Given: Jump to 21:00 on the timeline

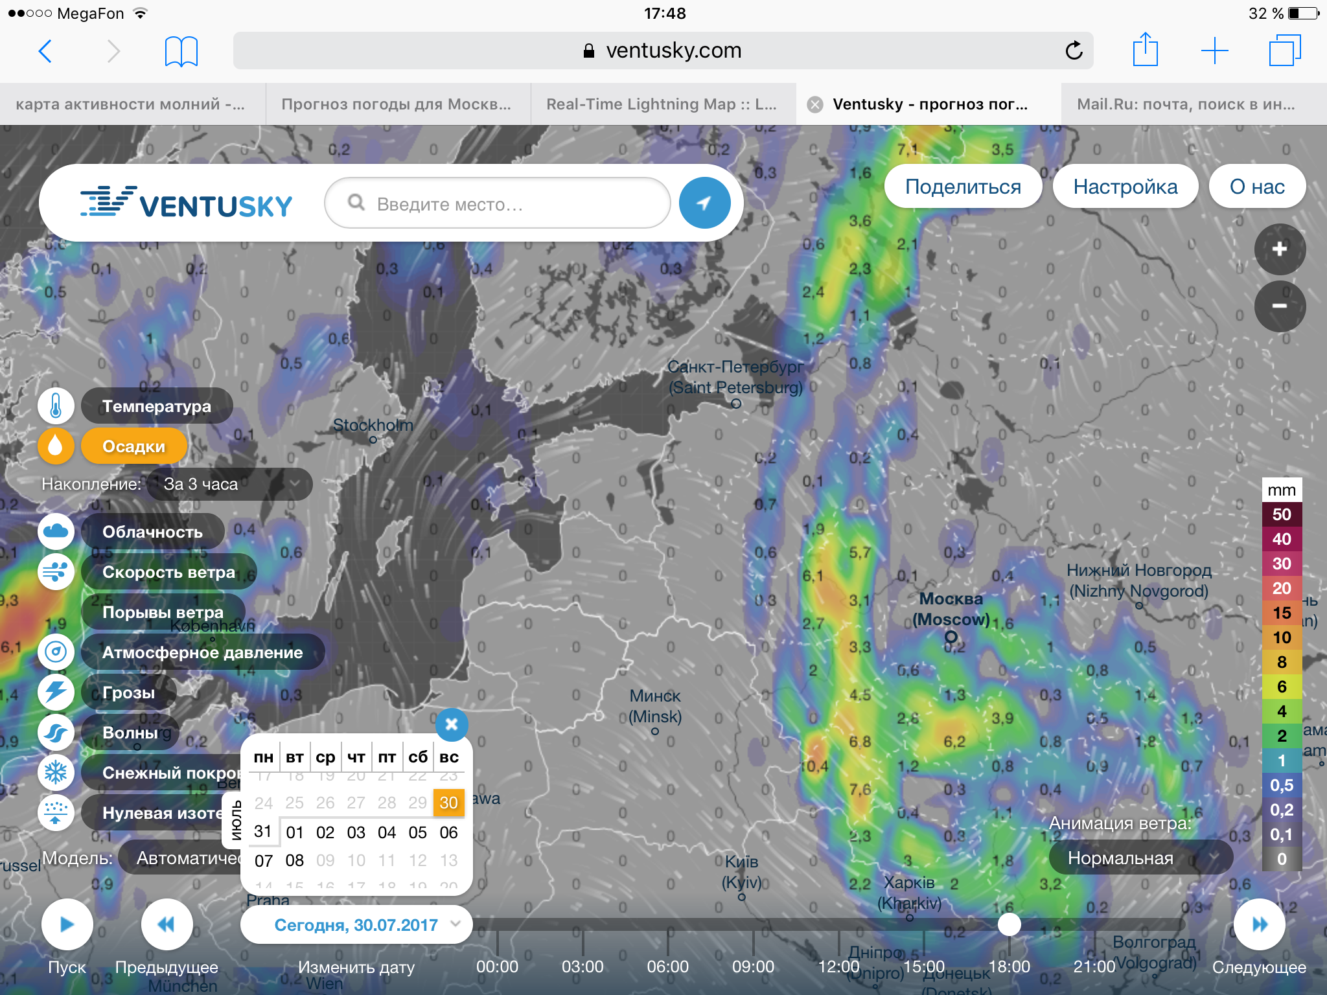Looking at the screenshot, I should coord(1094,966).
